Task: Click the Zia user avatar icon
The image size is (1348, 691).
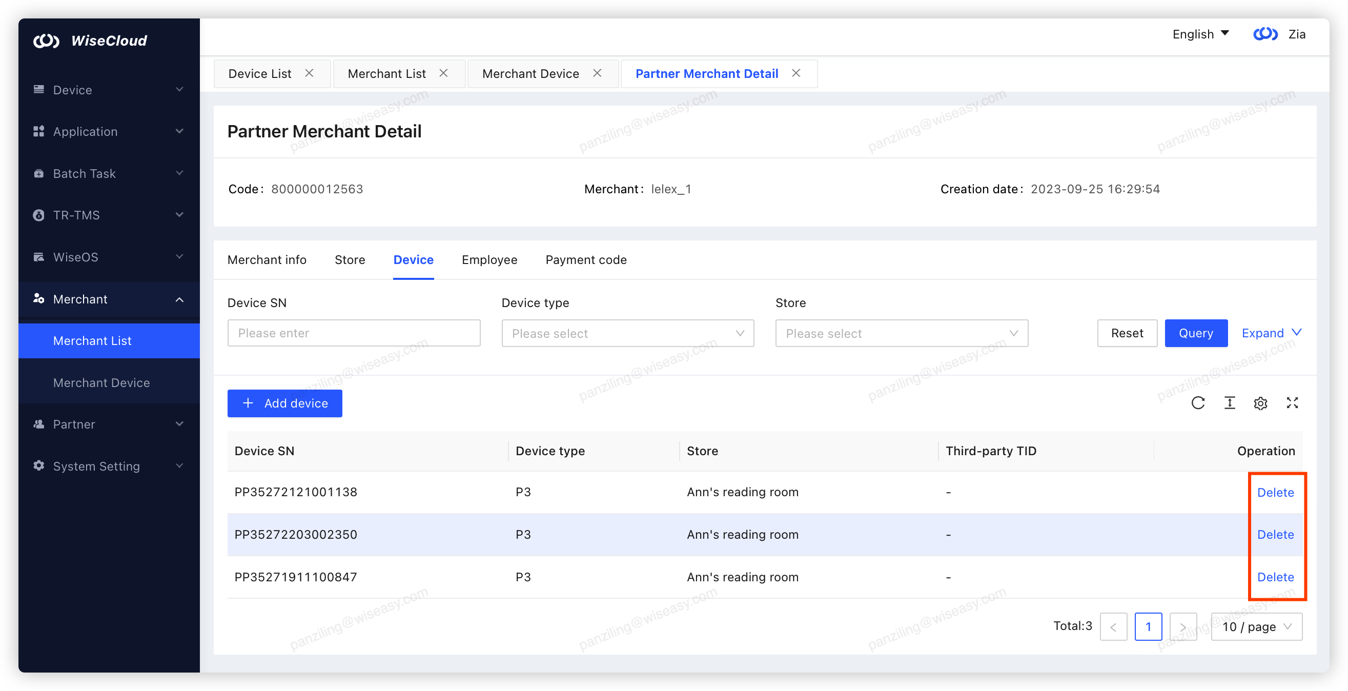Action: (1265, 34)
